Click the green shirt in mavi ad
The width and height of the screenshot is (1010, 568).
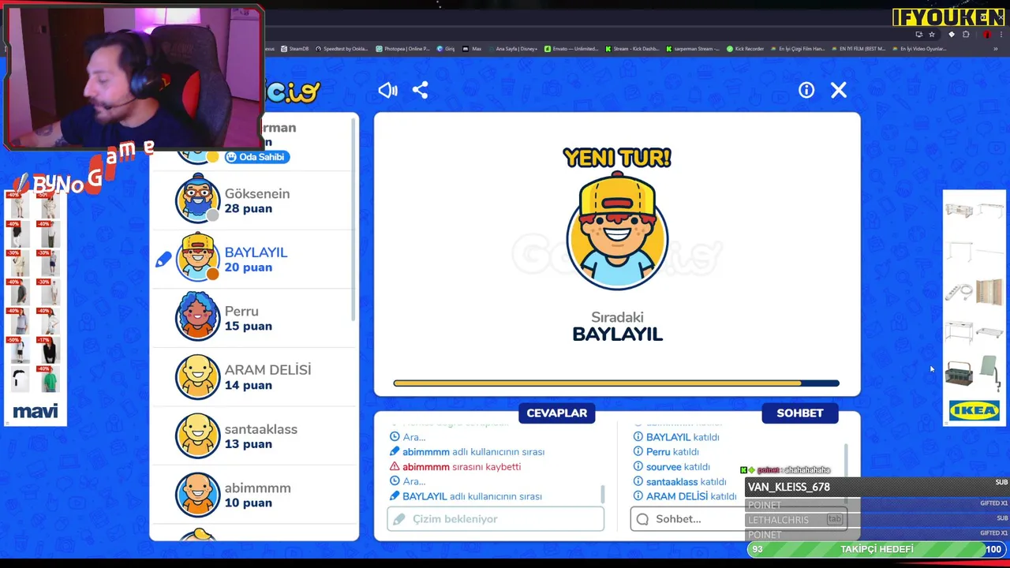click(50, 380)
